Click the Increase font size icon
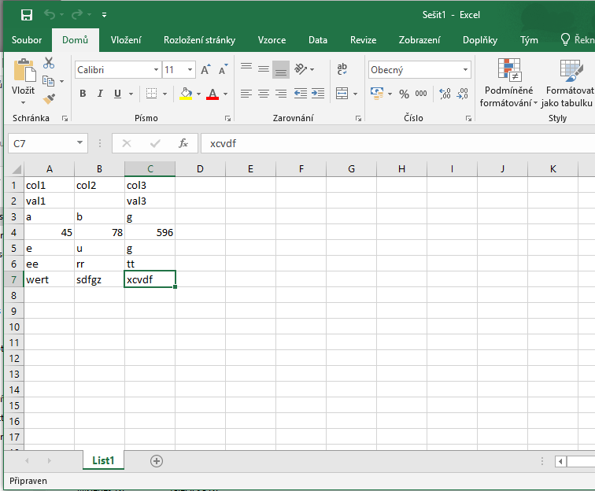This screenshot has width=595, height=491. [205, 70]
